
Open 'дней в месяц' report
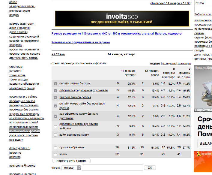[18, 32]
